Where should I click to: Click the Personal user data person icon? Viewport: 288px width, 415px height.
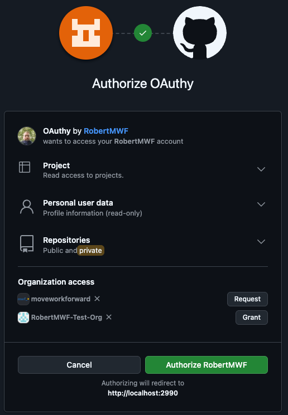pyautogui.click(x=27, y=207)
